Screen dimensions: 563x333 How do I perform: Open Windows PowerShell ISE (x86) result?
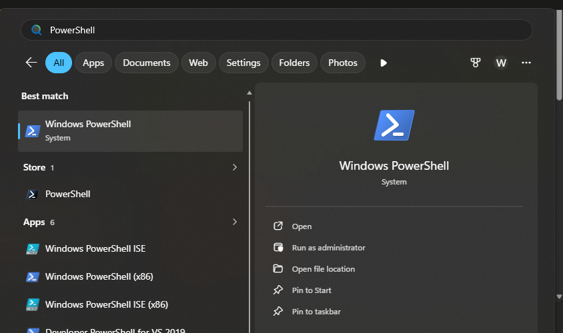tap(130, 304)
